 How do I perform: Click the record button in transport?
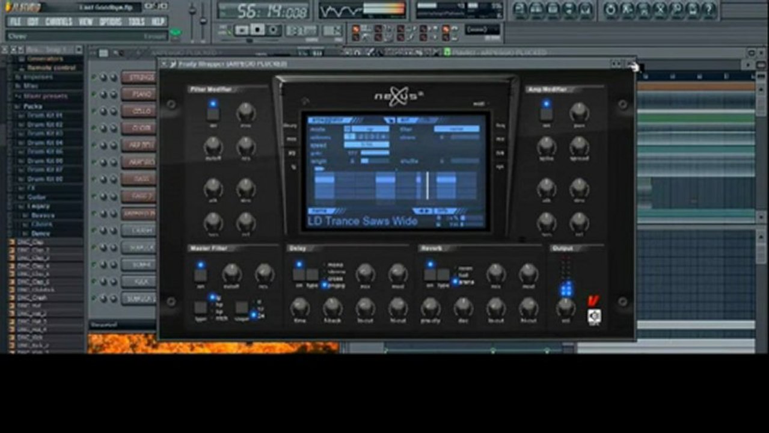coord(274,30)
